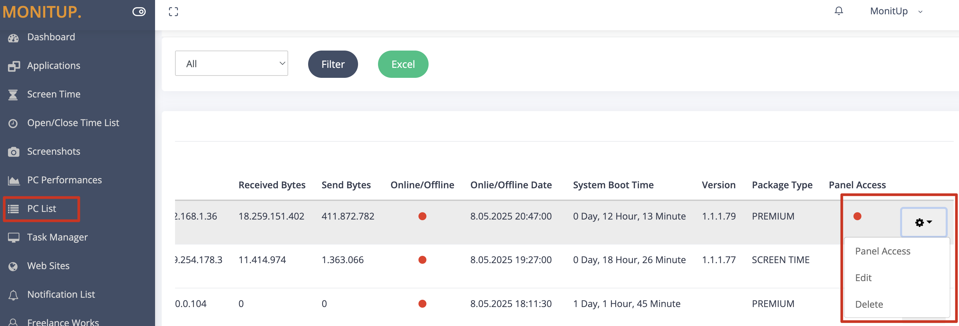Click the PC List list icon
Image resolution: width=959 pixels, height=326 pixels.
tap(13, 209)
